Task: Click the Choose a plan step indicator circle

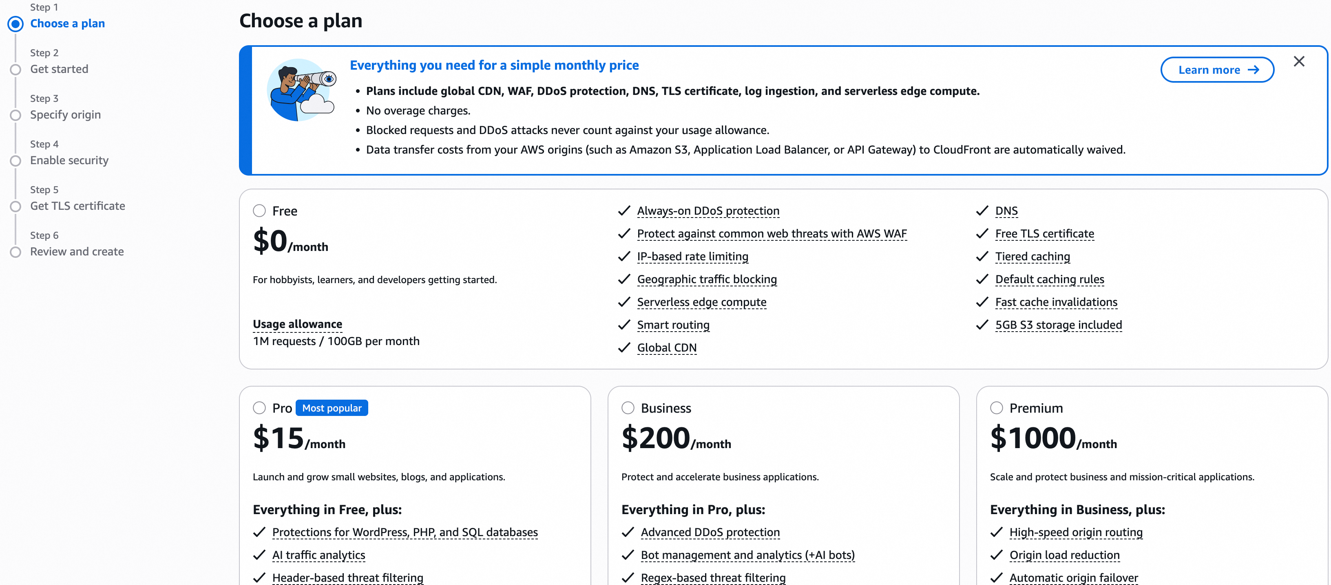Action: 15,24
